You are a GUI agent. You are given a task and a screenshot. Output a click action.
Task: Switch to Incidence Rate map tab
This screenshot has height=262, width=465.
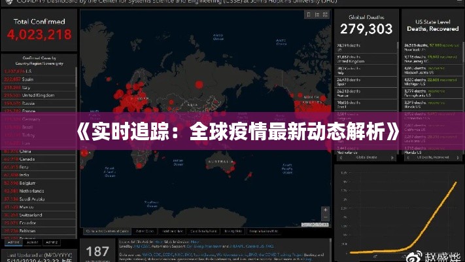coord(172,231)
